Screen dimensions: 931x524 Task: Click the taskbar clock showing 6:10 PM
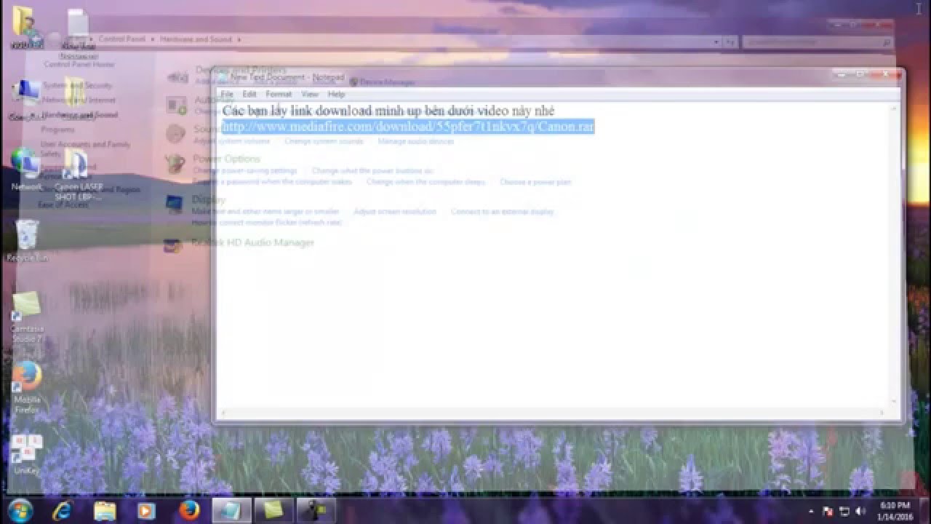895,510
